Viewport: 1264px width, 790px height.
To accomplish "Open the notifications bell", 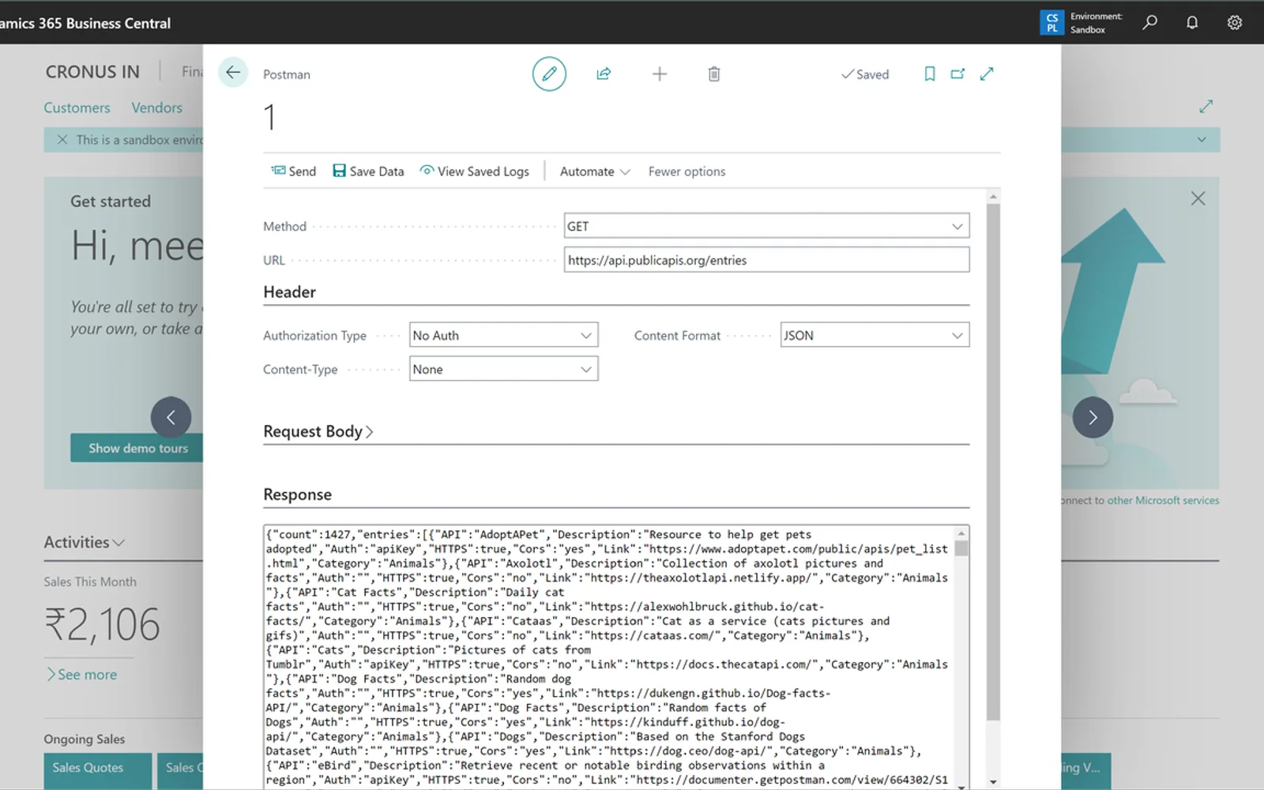I will (x=1192, y=22).
